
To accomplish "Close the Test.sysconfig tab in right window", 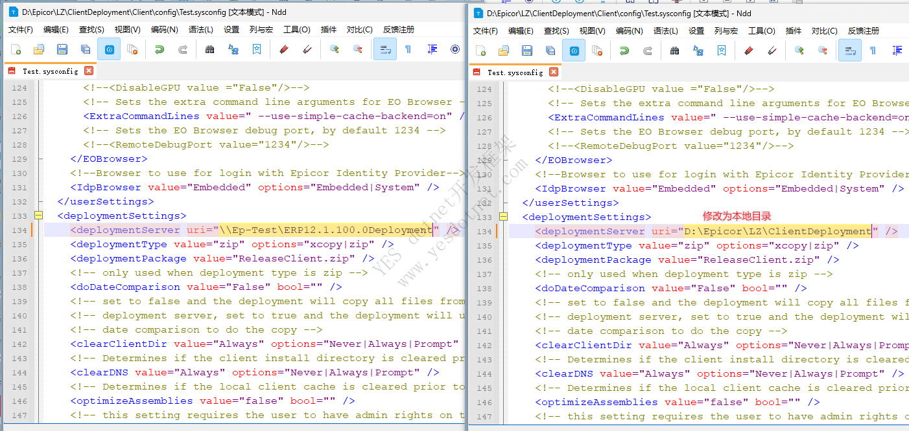I will coord(553,72).
